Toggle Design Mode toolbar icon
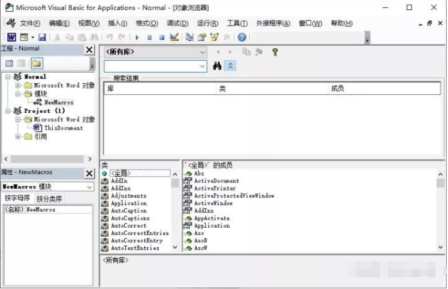 pos(174,37)
